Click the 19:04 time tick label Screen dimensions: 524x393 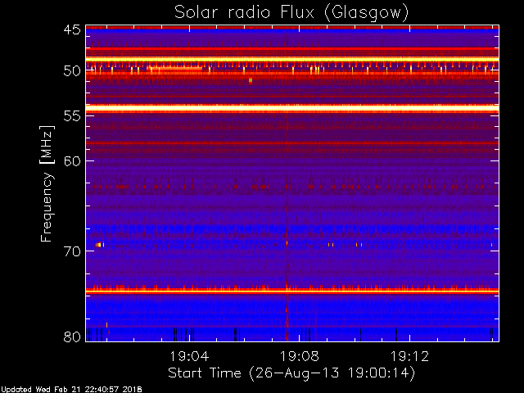(x=189, y=356)
